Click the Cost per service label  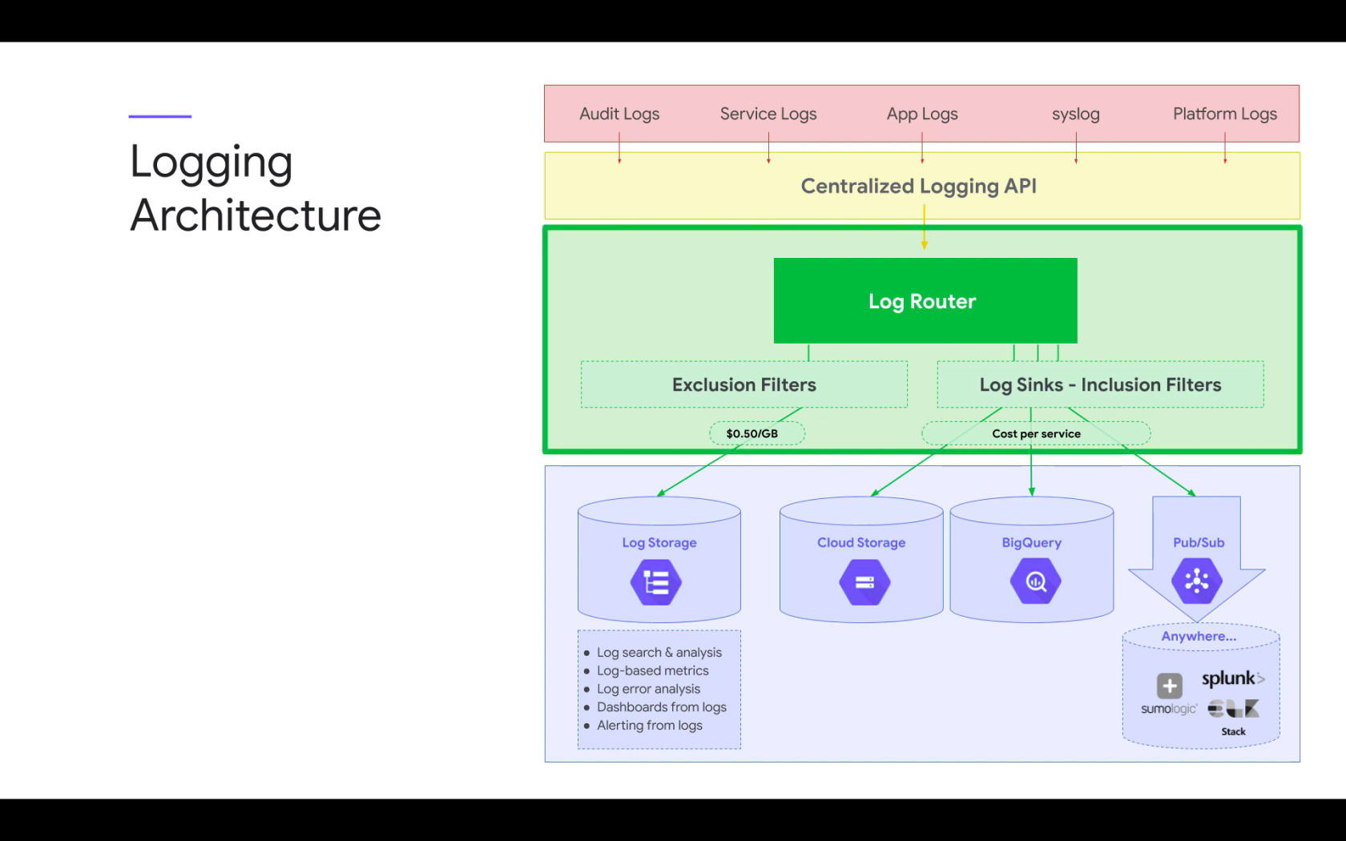pyautogui.click(x=1036, y=433)
